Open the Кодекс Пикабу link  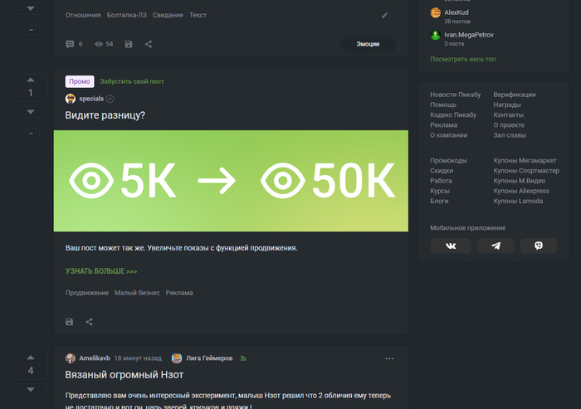(453, 114)
